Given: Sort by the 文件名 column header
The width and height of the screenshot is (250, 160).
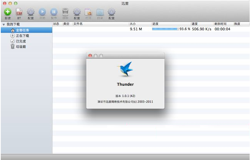Looking at the screenshot, I should [101, 24].
